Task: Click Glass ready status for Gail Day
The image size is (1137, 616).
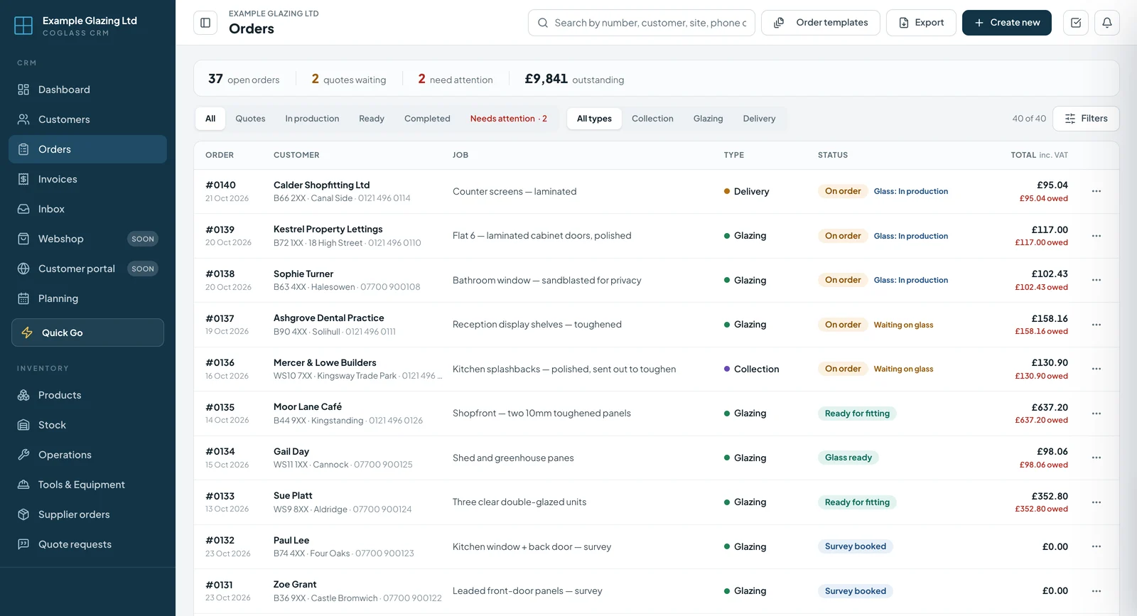Action: tap(848, 458)
